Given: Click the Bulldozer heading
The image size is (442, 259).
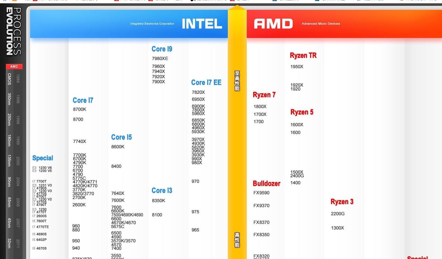Looking at the screenshot, I should pyautogui.click(x=267, y=183).
